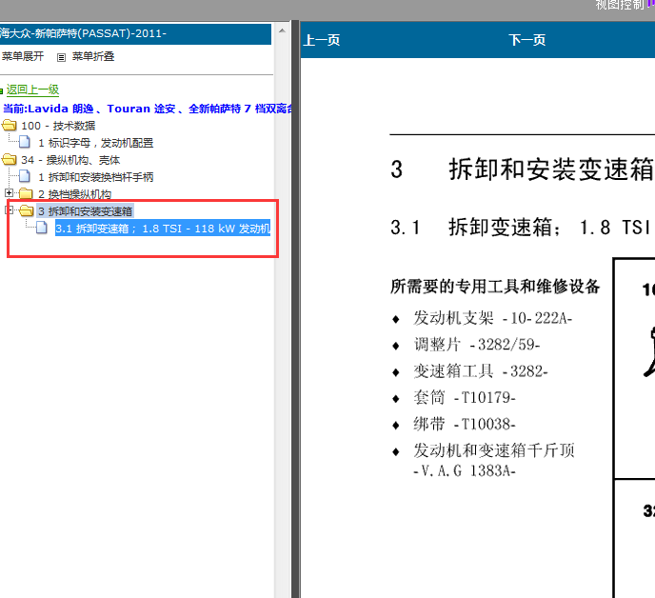Viewport: 655px width, 598px height.
Task: Click the folder icon for 100 - 技术数据
Action: pos(10,125)
